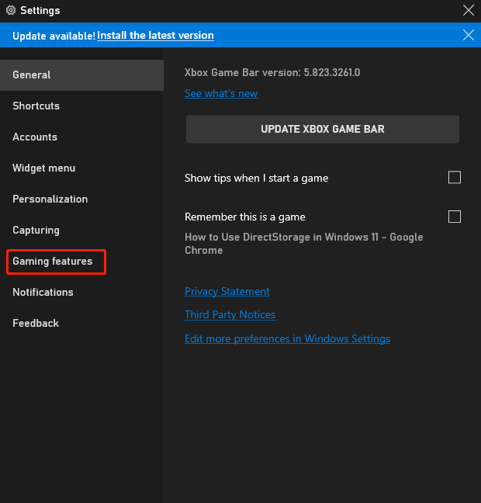481x503 pixels.
Task: Open the Capturing settings section
Action: tap(36, 231)
